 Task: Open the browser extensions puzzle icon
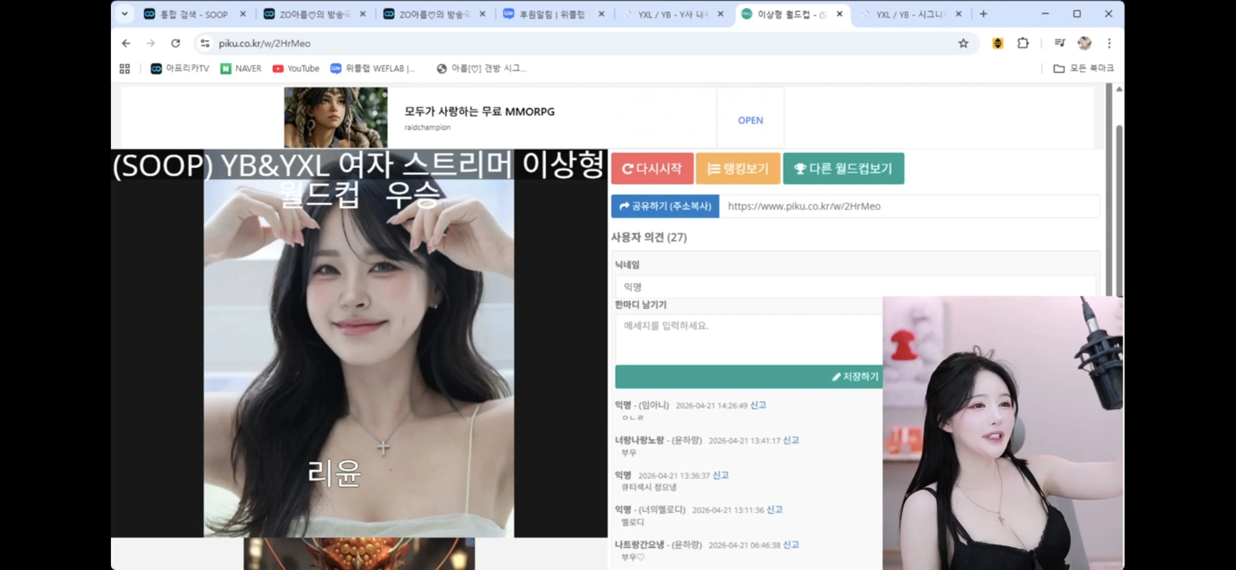coord(1022,43)
